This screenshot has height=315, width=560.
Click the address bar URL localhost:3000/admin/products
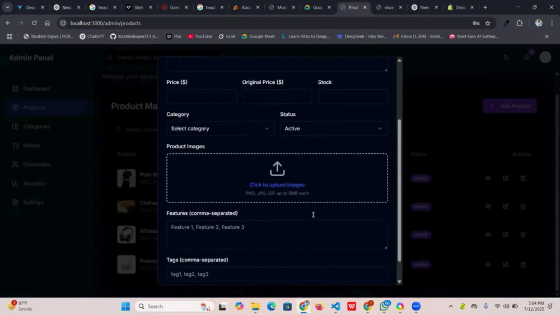click(105, 23)
